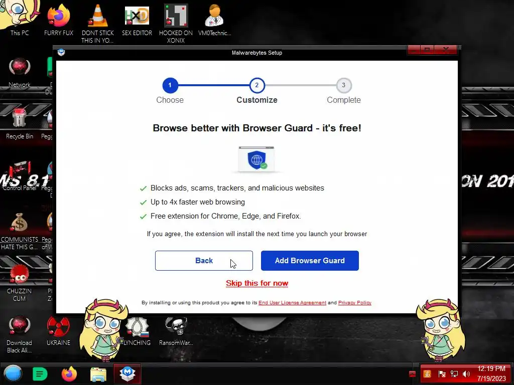The width and height of the screenshot is (514, 385).
Task: Open the HxD editor desktop icon
Action: point(137,20)
